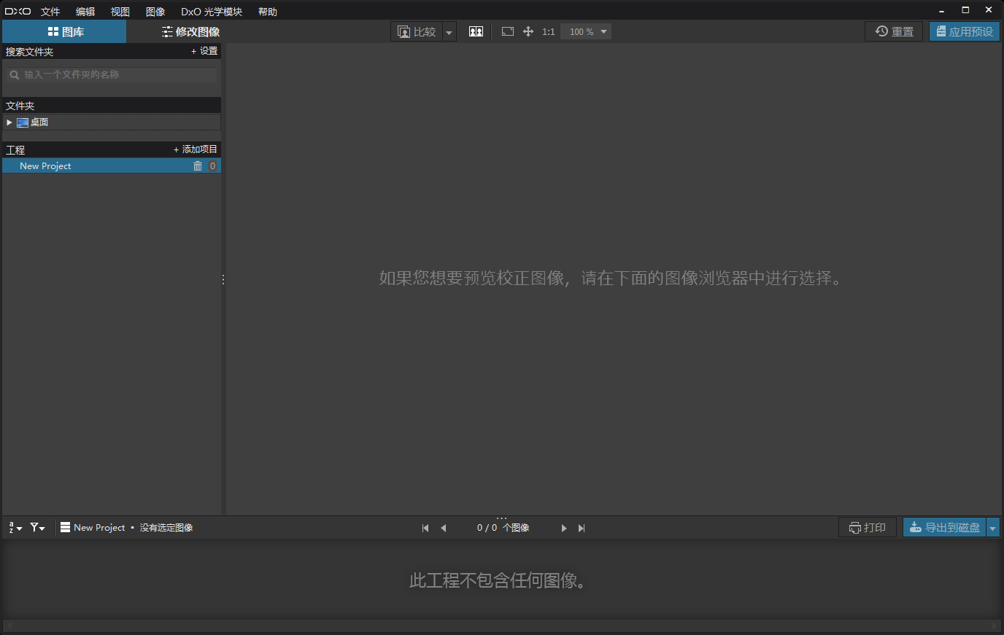Image resolution: width=1004 pixels, height=635 pixels.
Task: Toggle the 比较 compare button
Action: click(x=417, y=32)
